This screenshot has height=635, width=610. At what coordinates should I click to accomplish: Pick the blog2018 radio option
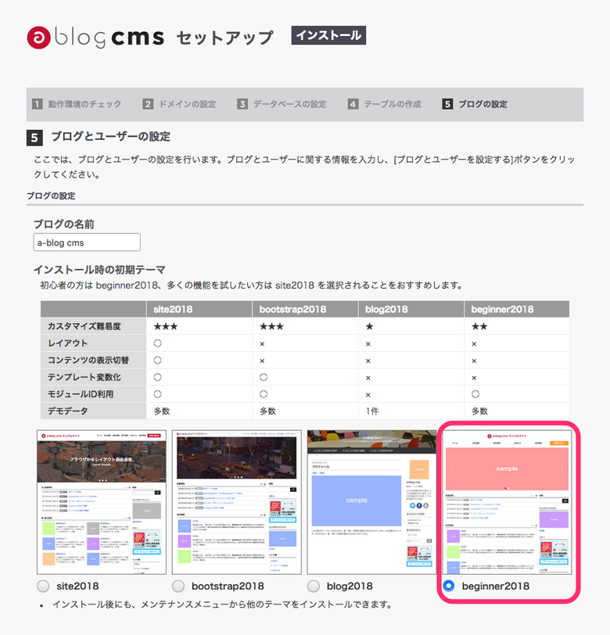pos(314,586)
